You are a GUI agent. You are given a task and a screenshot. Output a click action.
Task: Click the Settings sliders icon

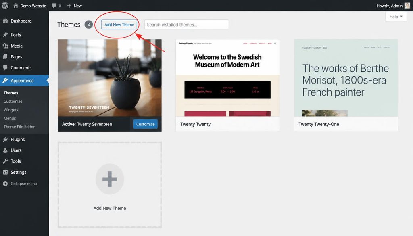[5, 172]
